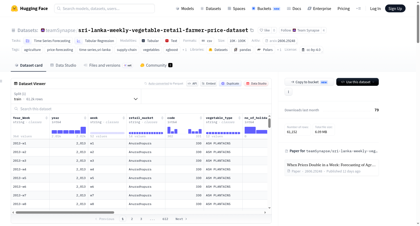Click the Auto-converted link
Viewport: 420px width, 226px height.
click(159, 83)
